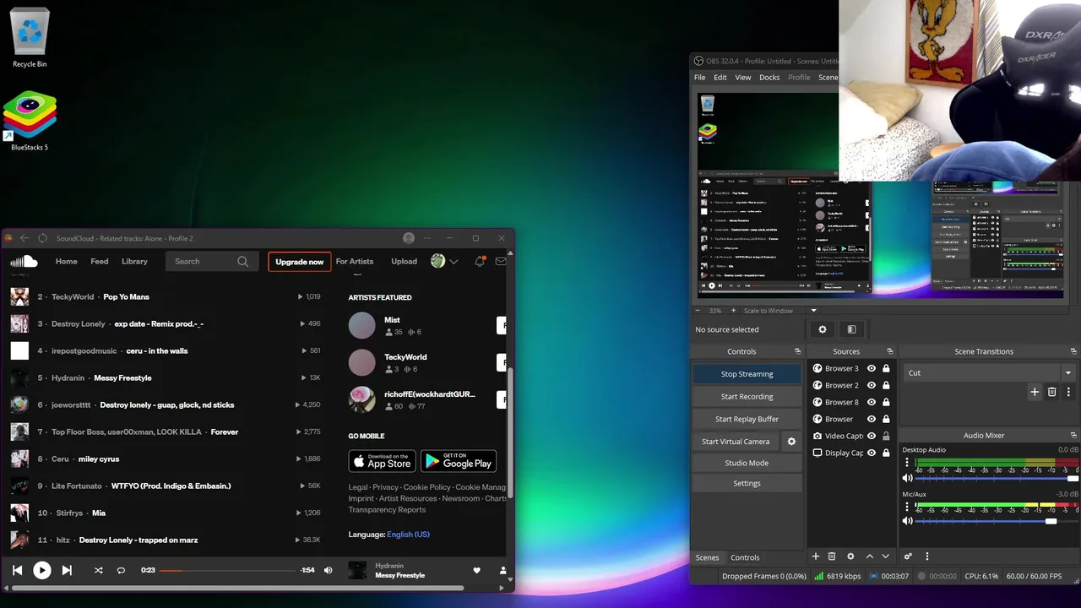1081x608 pixels.
Task: Click the SoundCloud search magnifier icon
Action: pyautogui.click(x=242, y=262)
